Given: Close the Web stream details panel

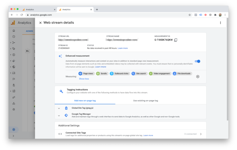Looking at the screenshot, I should coord(40,23).
